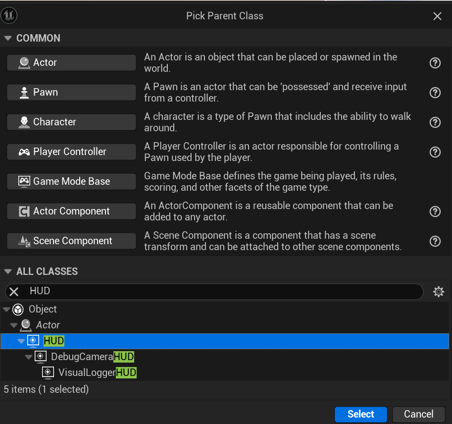Open help for Scene Component class
Image resolution: width=452 pixels, height=424 pixels.
pyautogui.click(x=435, y=241)
